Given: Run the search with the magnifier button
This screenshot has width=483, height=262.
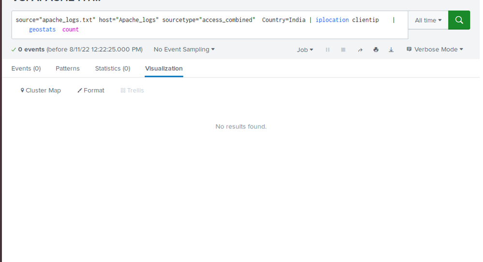Looking at the screenshot, I should pos(459,20).
